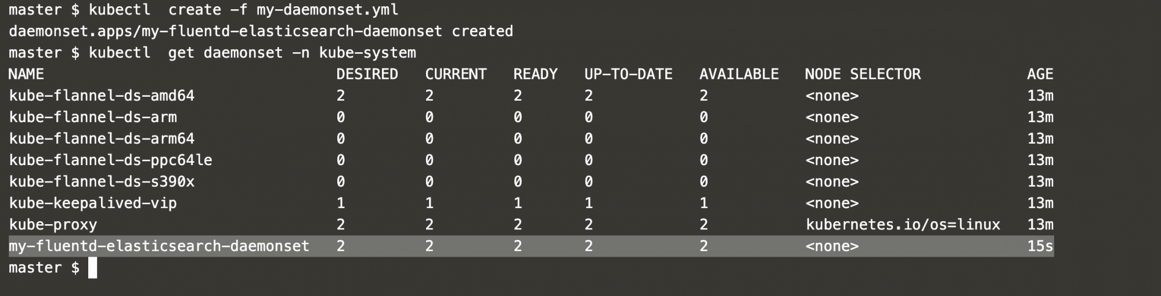Screen dimensions: 1161x296
Task: Select the kube-flannel-ds-ppc64le name
Action: (x=111, y=160)
